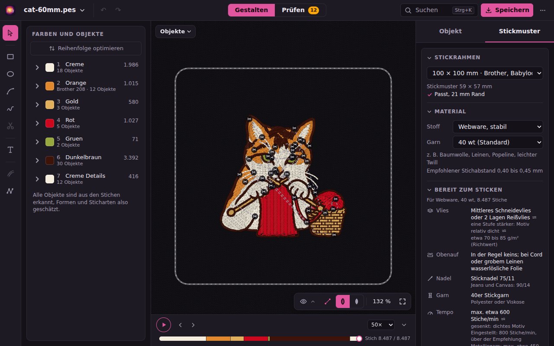Open the Objekte canvas dropdown
Screen dimensions: 554x346
[176, 32]
